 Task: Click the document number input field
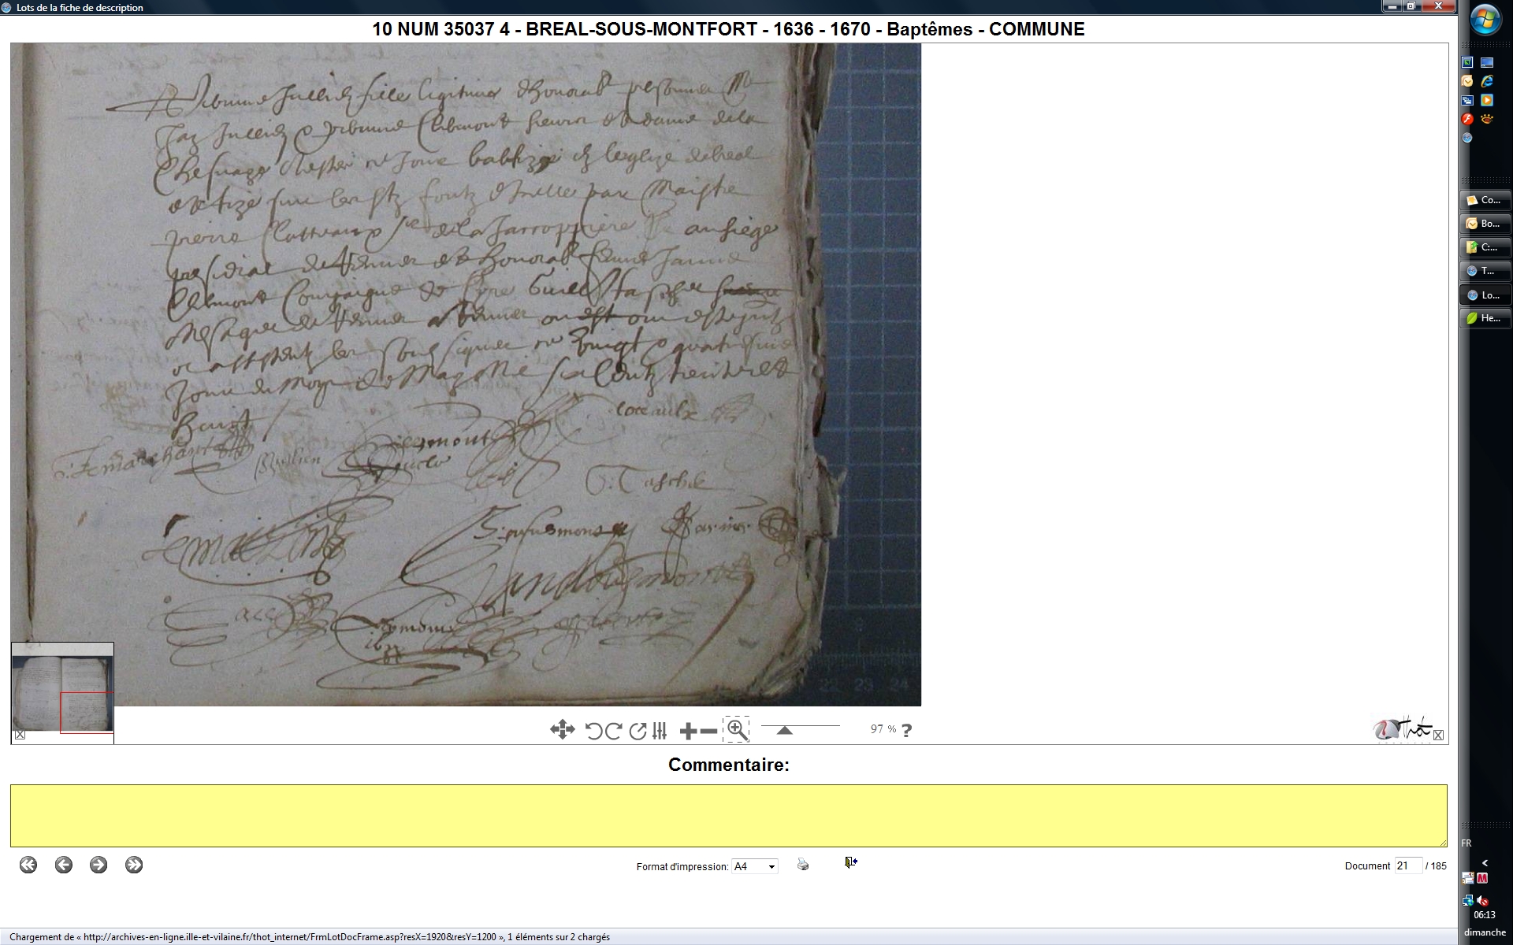[x=1407, y=865]
